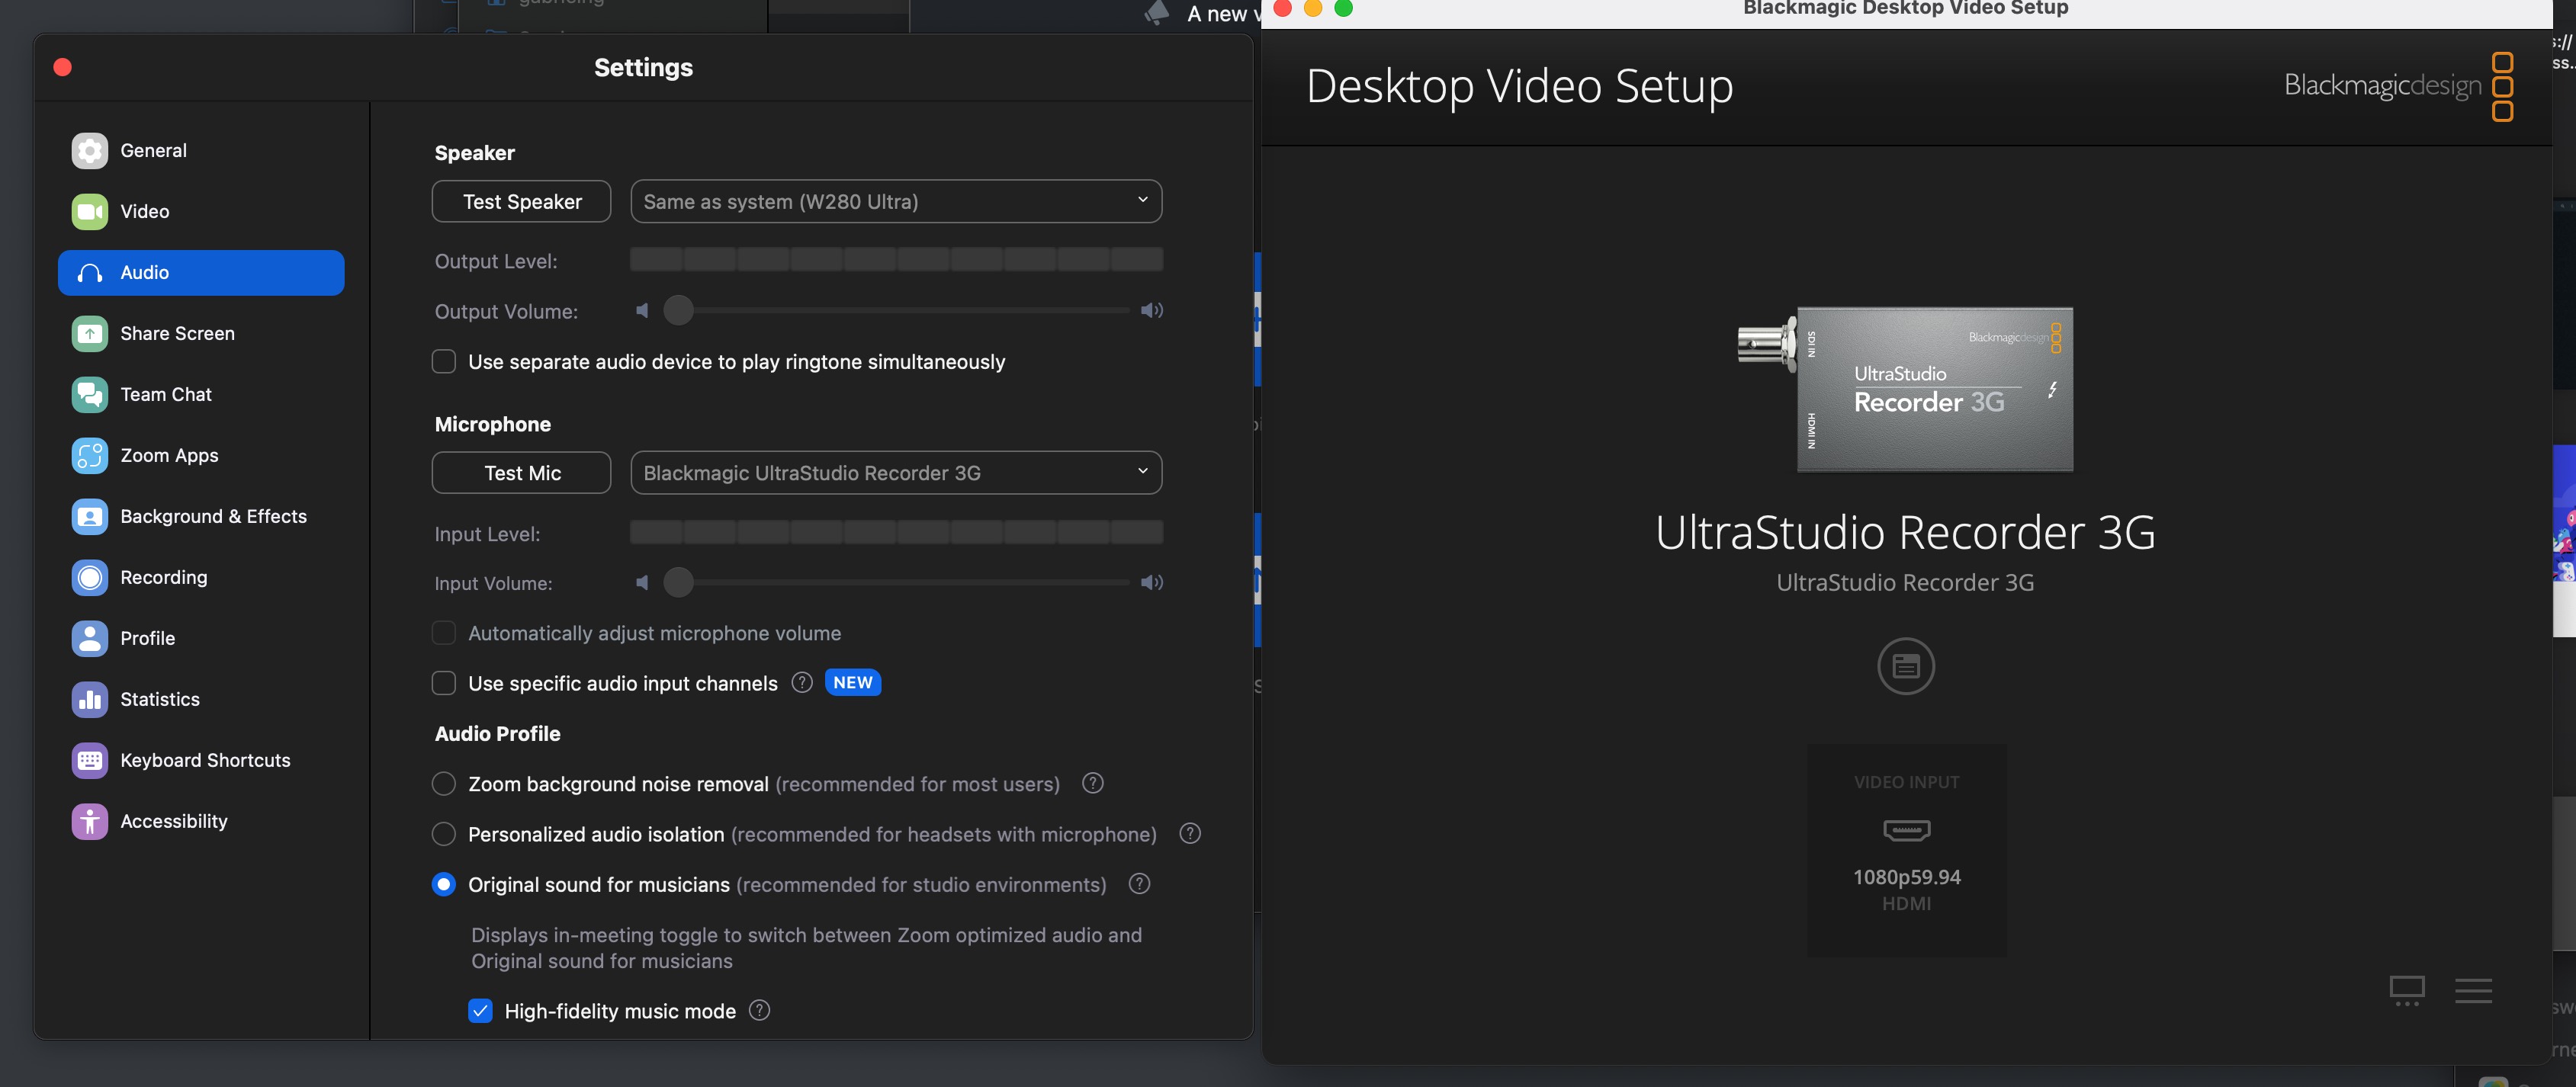Click the General settings icon
2576x1087 pixels.
click(x=88, y=151)
